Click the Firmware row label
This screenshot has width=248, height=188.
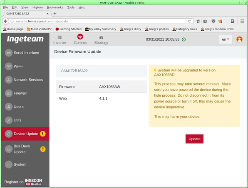click(x=67, y=87)
